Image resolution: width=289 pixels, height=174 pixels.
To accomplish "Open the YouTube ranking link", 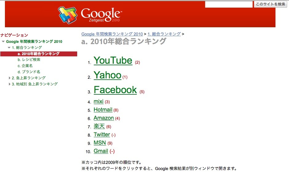I will (113, 60).
